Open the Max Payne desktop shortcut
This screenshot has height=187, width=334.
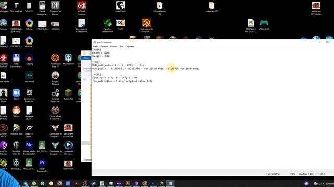[x=121, y=7]
